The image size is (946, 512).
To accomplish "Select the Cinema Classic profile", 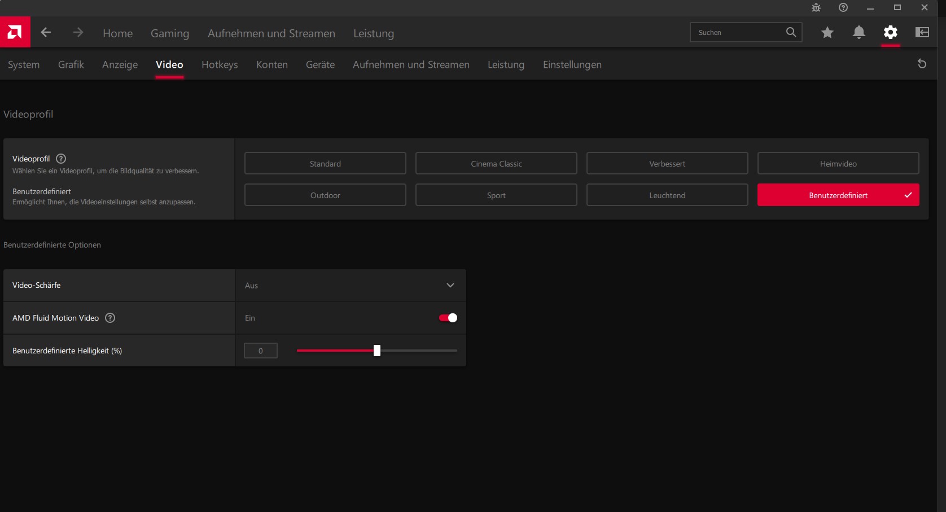I will coord(496,163).
